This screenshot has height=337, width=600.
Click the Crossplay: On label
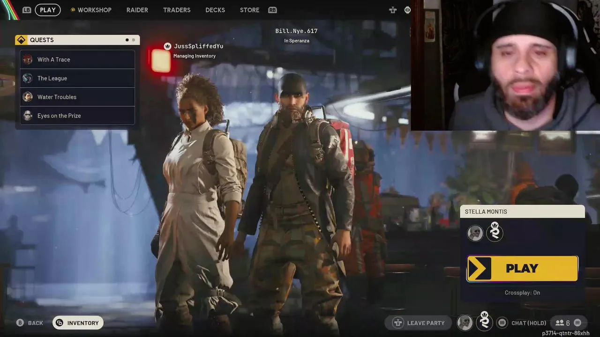pyautogui.click(x=522, y=293)
